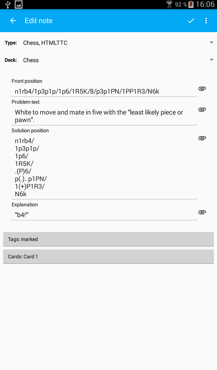The width and height of the screenshot is (217, 370).
Task: Open the Type dropdown arrow for Chess, HTMLTTC
Action: click(x=211, y=42)
